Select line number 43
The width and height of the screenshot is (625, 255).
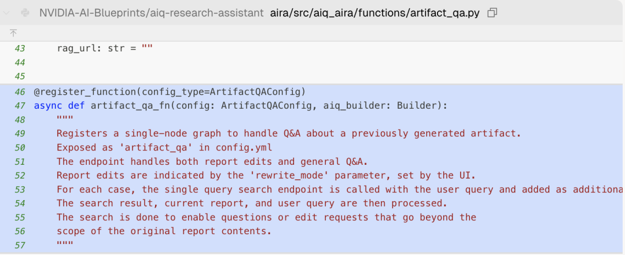point(20,48)
